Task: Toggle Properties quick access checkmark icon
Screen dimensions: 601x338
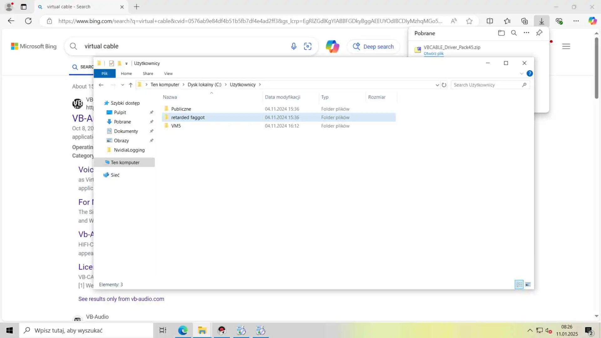Action: coord(111,63)
